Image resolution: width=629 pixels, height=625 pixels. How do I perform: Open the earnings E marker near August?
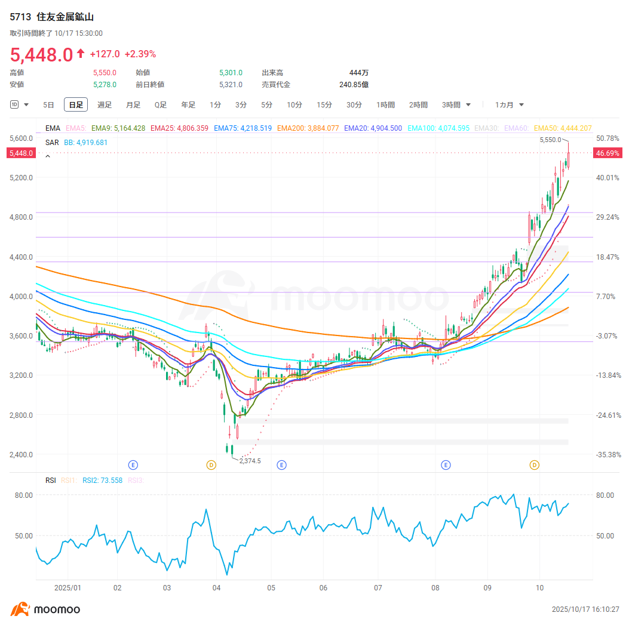(446, 465)
